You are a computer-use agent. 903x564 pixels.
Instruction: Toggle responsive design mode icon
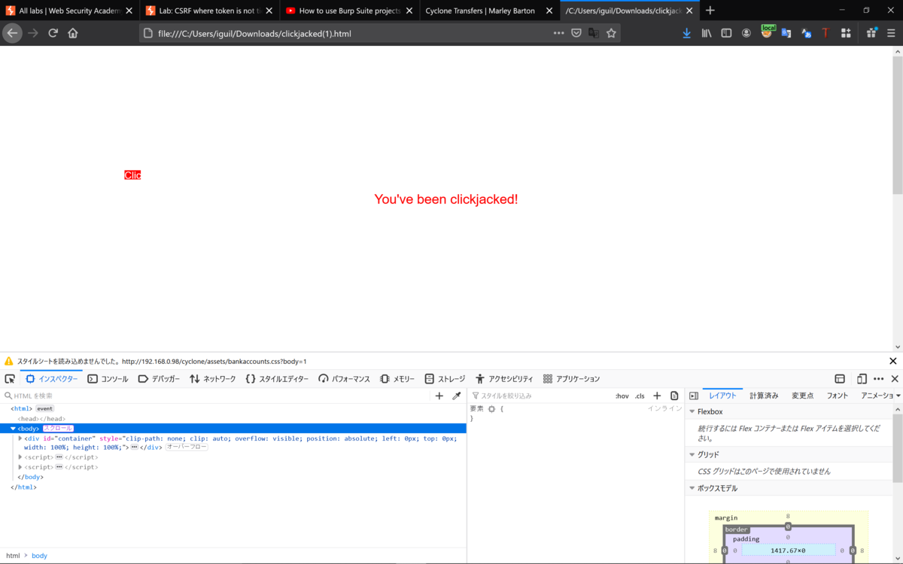point(862,379)
